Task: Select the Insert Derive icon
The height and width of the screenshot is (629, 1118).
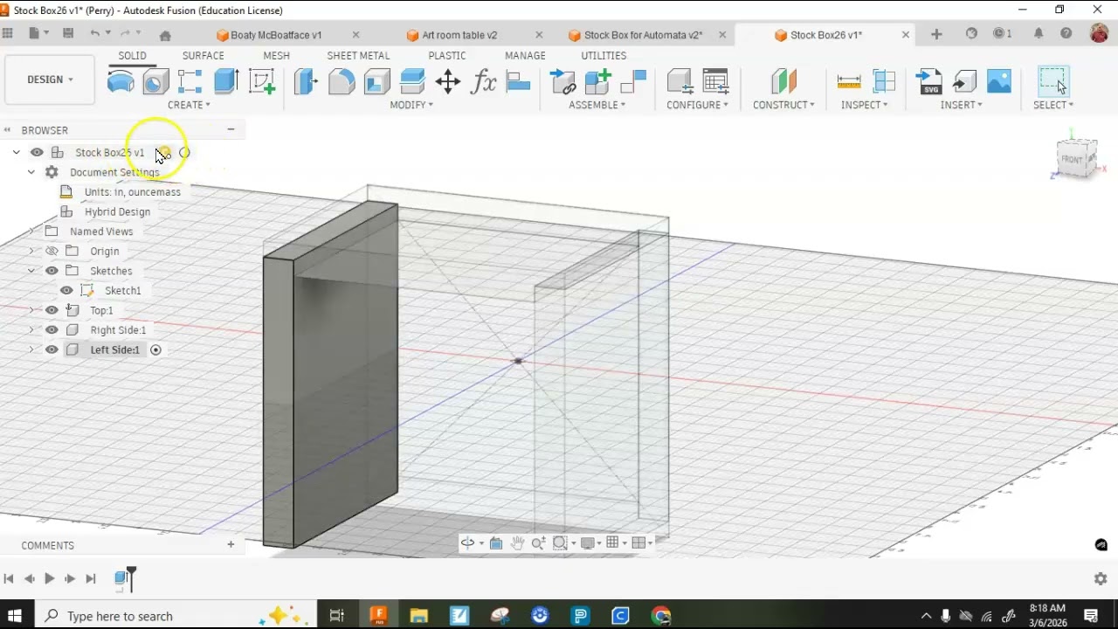Action: 964,82
